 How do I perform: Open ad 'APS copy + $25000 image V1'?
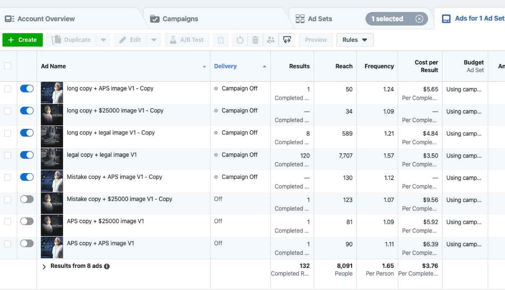(105, 221)
